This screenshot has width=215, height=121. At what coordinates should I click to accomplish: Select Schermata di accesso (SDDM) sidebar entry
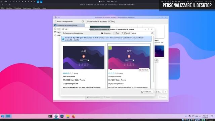pos(69,26)
